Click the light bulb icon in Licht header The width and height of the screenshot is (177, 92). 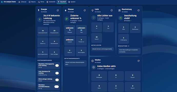click(x=93, y=10)
